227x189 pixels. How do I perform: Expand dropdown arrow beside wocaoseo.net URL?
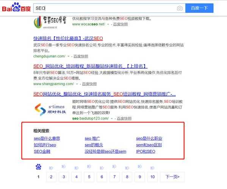pos(108,24)
